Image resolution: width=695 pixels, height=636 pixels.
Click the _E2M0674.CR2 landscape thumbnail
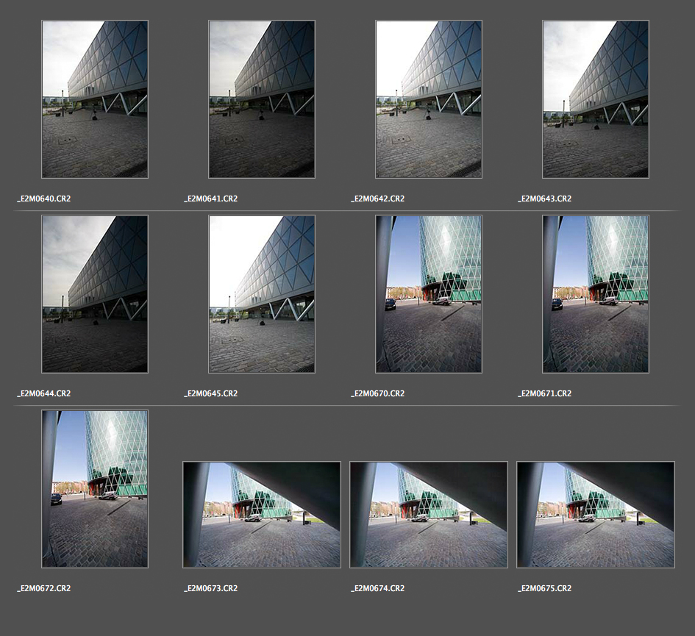(x=429, y=515)
